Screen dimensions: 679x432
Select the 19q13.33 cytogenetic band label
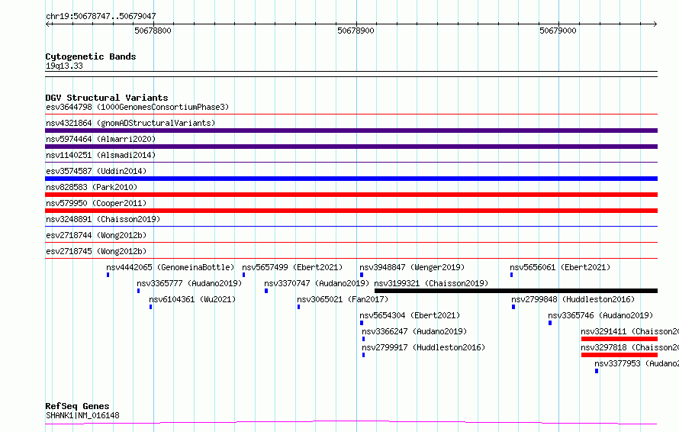pos(64,66)
